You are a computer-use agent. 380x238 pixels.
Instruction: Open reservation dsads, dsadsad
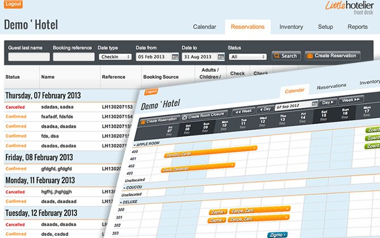pyautogui.click(x=58, y=201)
